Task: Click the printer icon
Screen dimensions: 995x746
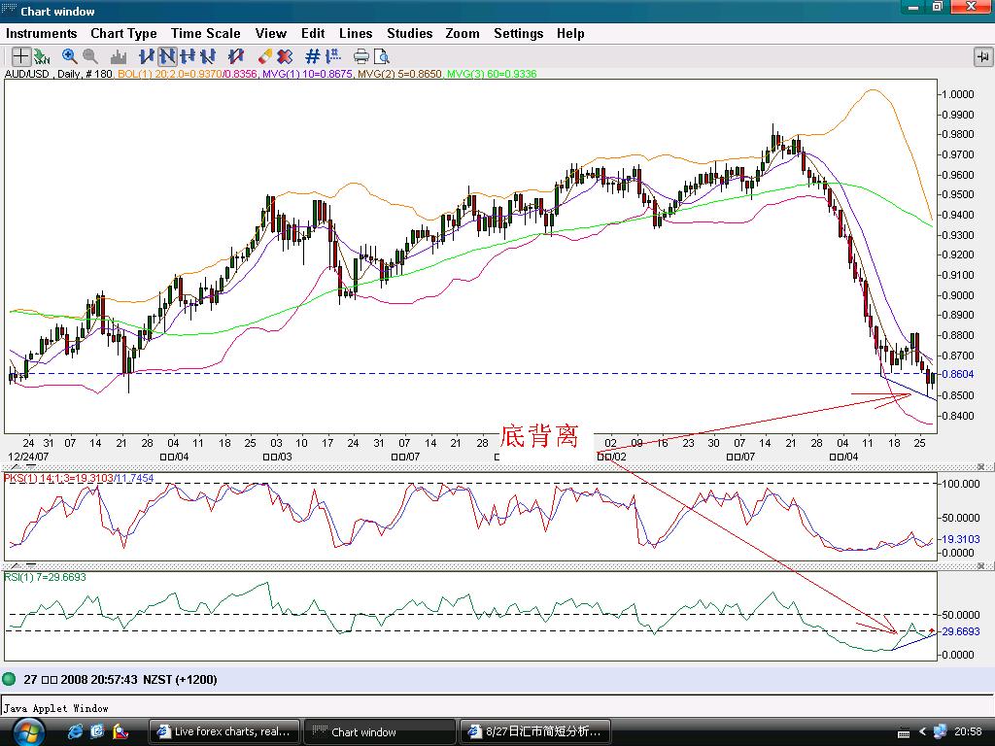Action: coord(361,56)
